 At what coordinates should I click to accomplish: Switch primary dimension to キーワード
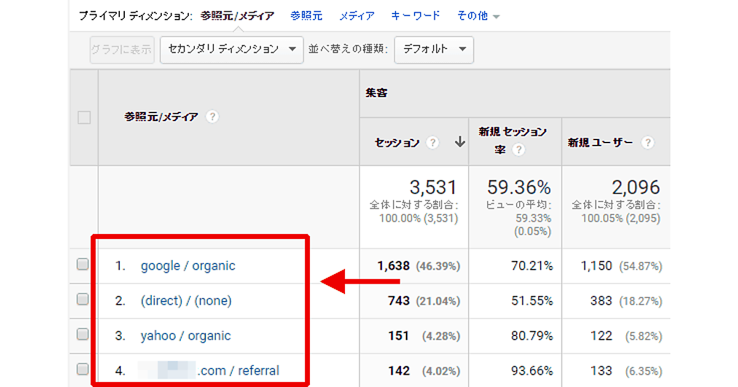coord(416,16)
